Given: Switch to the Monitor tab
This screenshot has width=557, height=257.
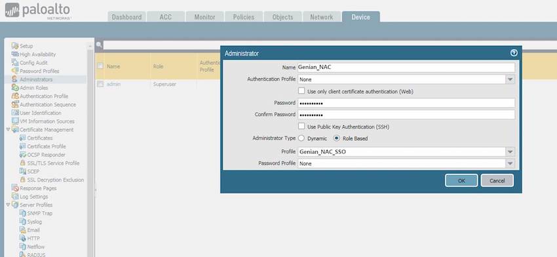Looking at the screenshot, I should click(x=204, y=16).
